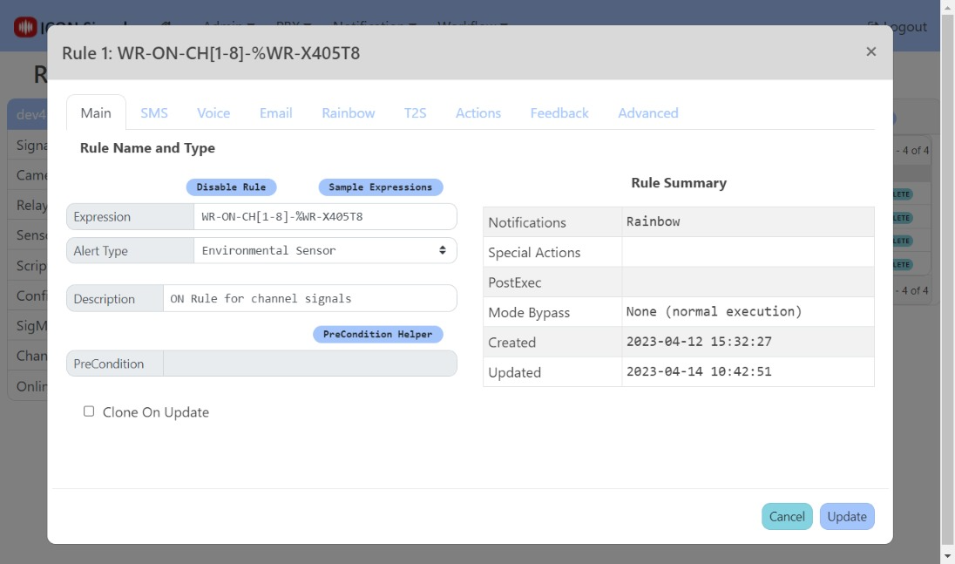Open the Alert Type dropdown
Screen dimensions: 955x564
pos(324,251)
